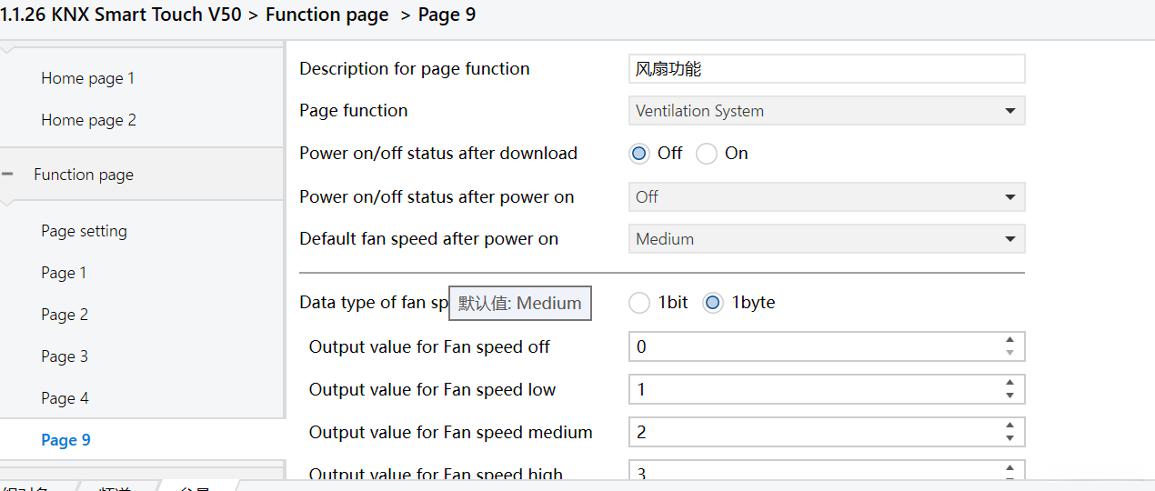
Task: Select Page 4 in the sidebar
Action: click(x=64, y=398)
